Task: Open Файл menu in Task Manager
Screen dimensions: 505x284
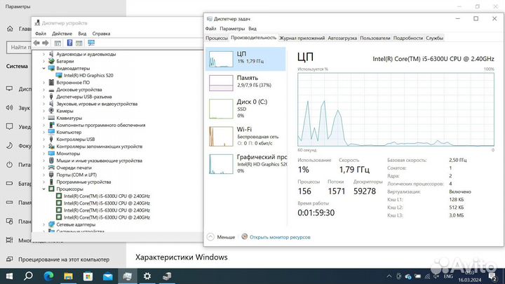Action: click(210, 29)
